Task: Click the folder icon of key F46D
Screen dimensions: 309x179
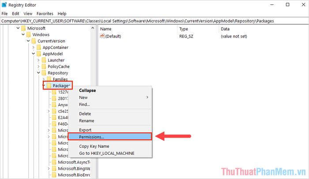Action: 54,124
